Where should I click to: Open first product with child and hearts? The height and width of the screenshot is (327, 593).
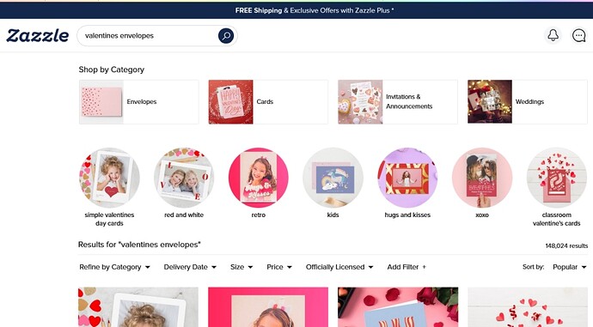point(138,307)
